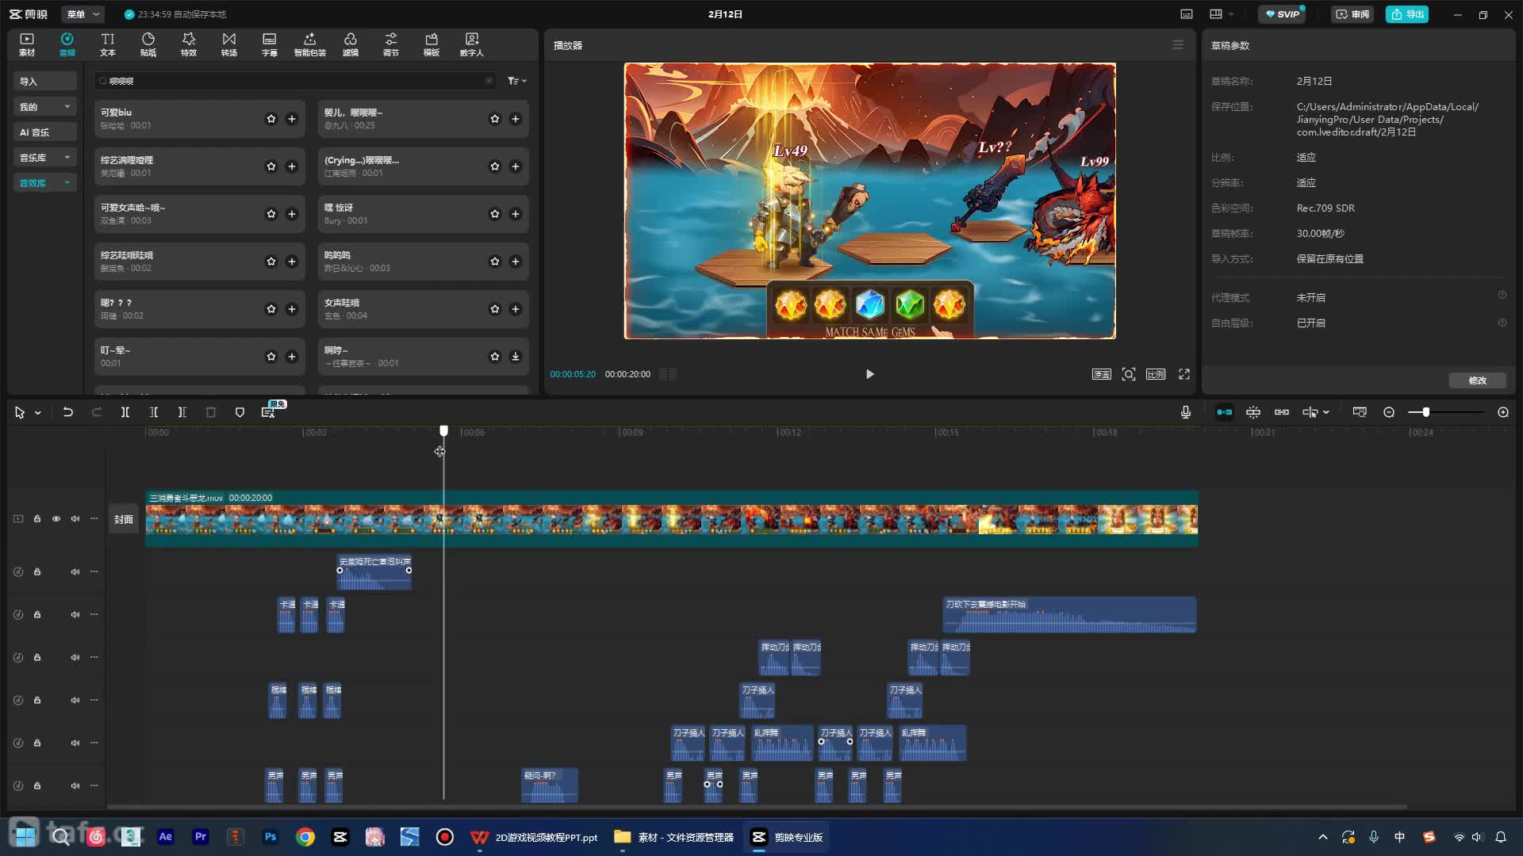Click the 修改 modify button
Screen dimensions: 1523x856
1477,380
